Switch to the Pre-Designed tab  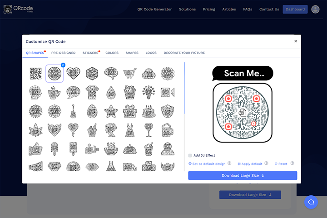click(64, 53)
